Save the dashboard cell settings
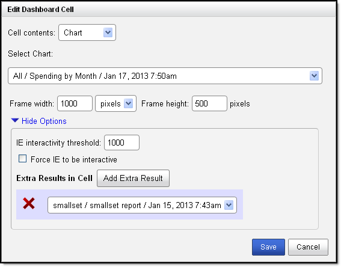Screen dimensions: 341x267 coord(268,247)
